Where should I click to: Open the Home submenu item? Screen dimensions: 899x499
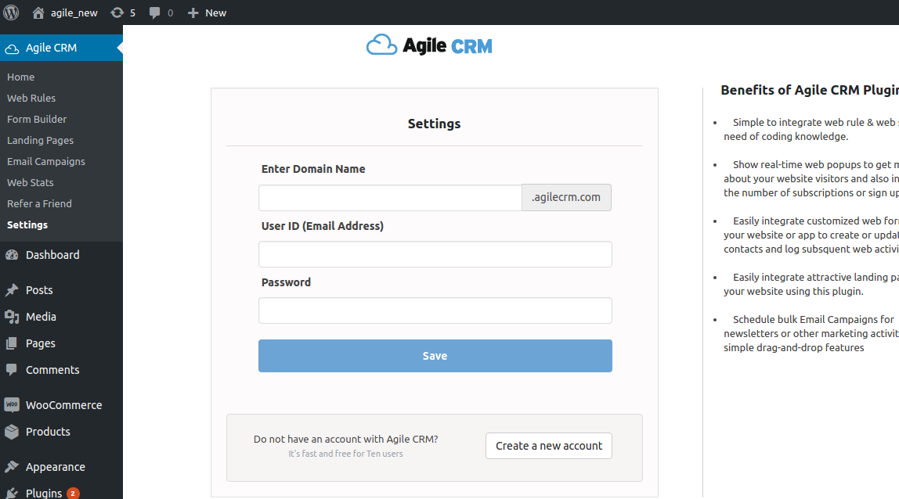(x=20, y=77)
